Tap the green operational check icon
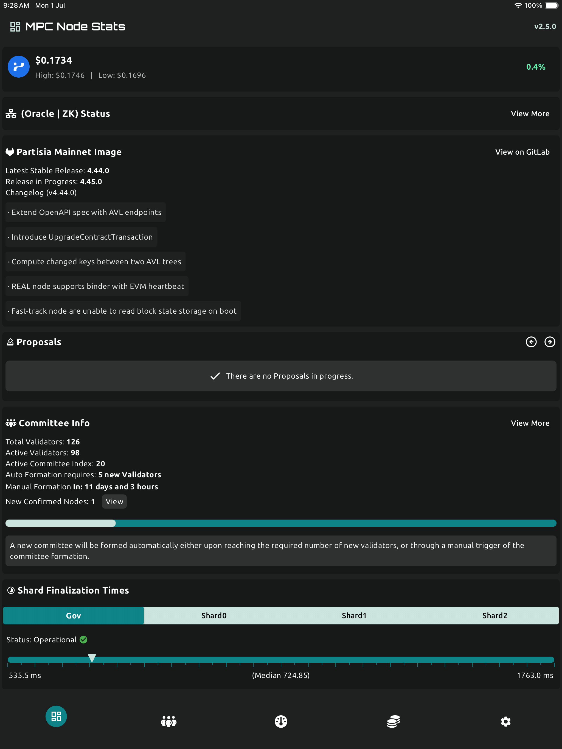Screen dimensions: 562x749 pyautogui.click(x=83, y=640)
